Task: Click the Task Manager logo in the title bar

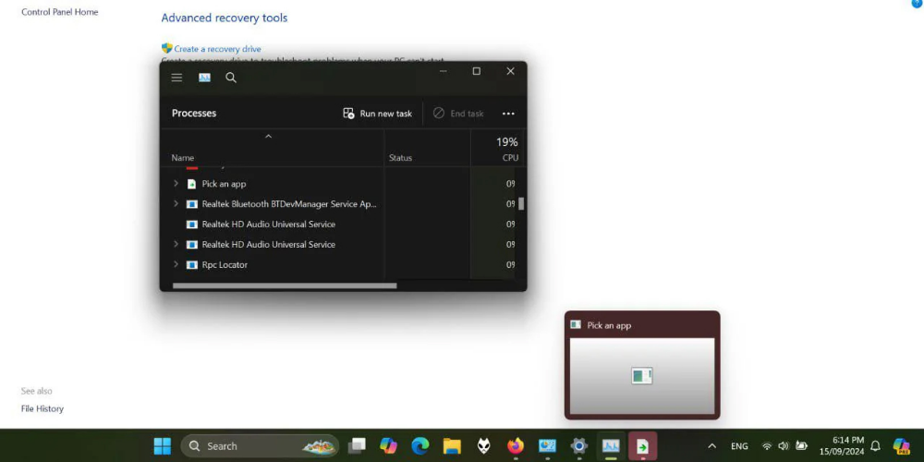Action: click(204, 78)
